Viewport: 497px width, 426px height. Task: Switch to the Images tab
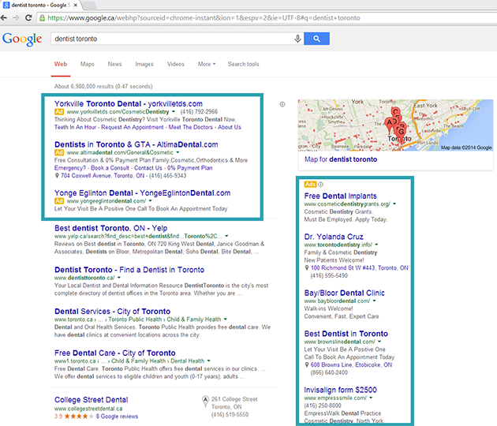click(x=144, y=64)
